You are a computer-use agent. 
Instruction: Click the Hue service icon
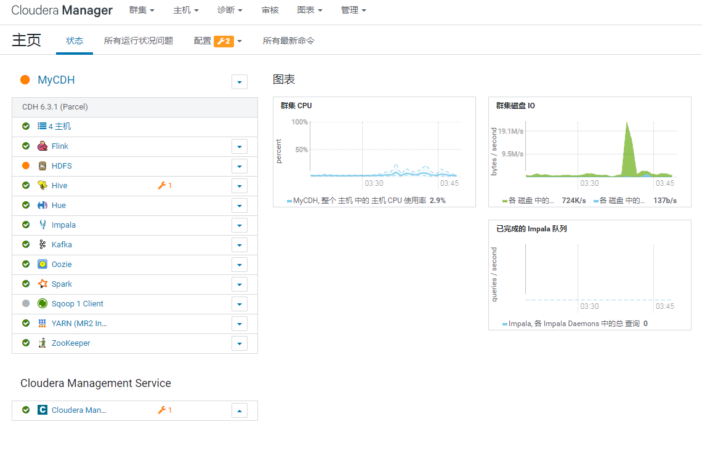point(42,205)
